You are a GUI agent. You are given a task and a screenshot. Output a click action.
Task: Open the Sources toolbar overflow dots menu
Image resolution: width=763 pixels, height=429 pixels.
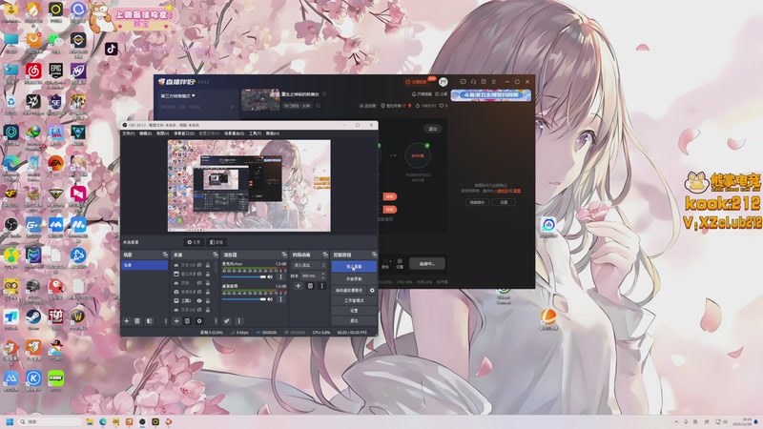[x=216, y=321]
